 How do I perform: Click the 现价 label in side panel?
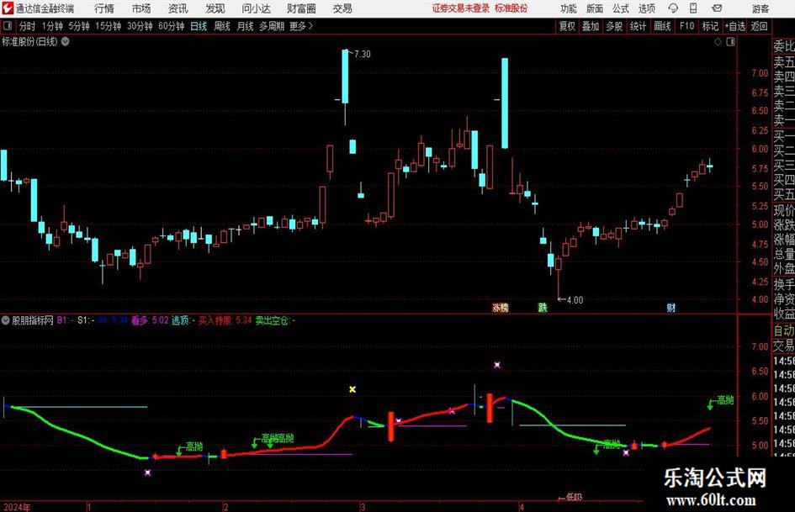click(x=784, y=210)
